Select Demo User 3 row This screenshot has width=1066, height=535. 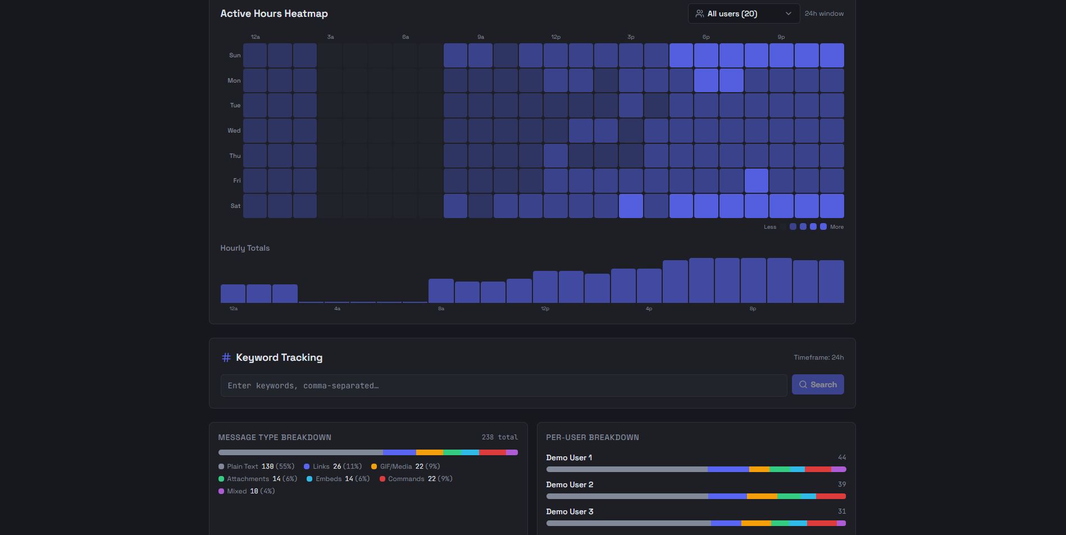[x=696, y=518]
